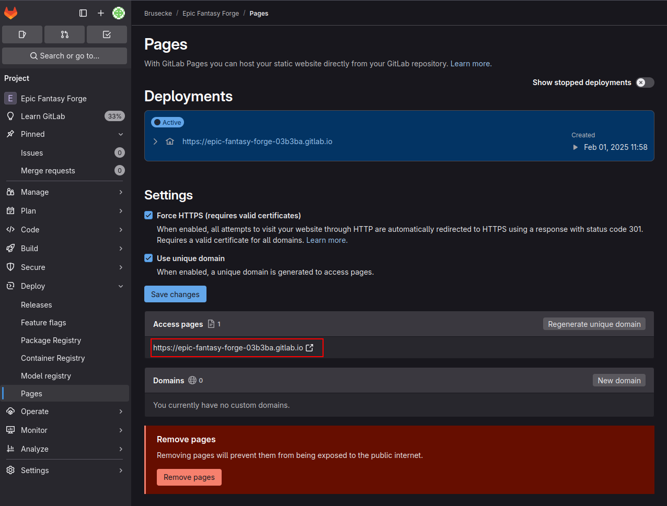Open Learn more link under Pages heading

470,64
